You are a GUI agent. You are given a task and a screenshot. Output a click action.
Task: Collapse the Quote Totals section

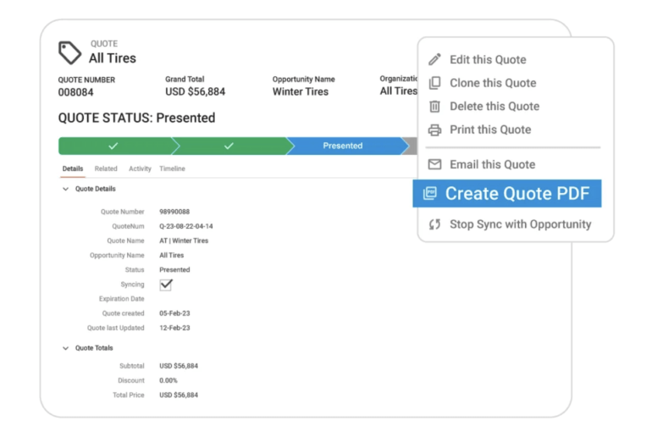[66, 348]
